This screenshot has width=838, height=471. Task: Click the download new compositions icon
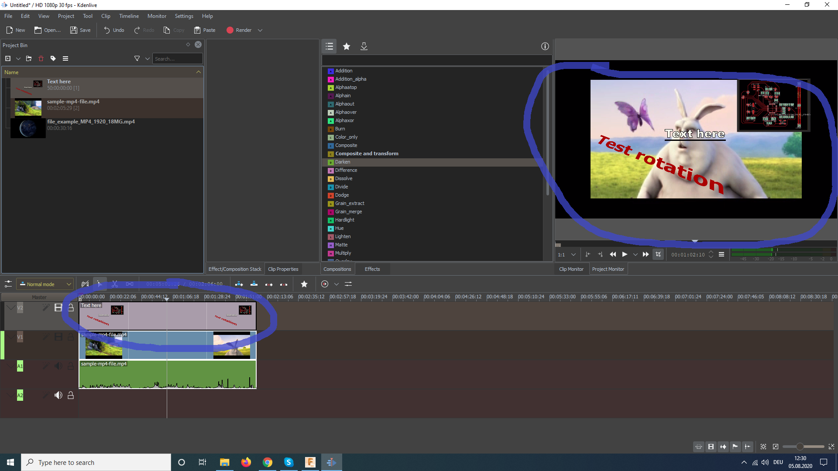(364, 46)
